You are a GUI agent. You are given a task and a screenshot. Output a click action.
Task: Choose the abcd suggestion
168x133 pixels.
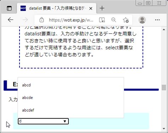click(x=71, y=85)
